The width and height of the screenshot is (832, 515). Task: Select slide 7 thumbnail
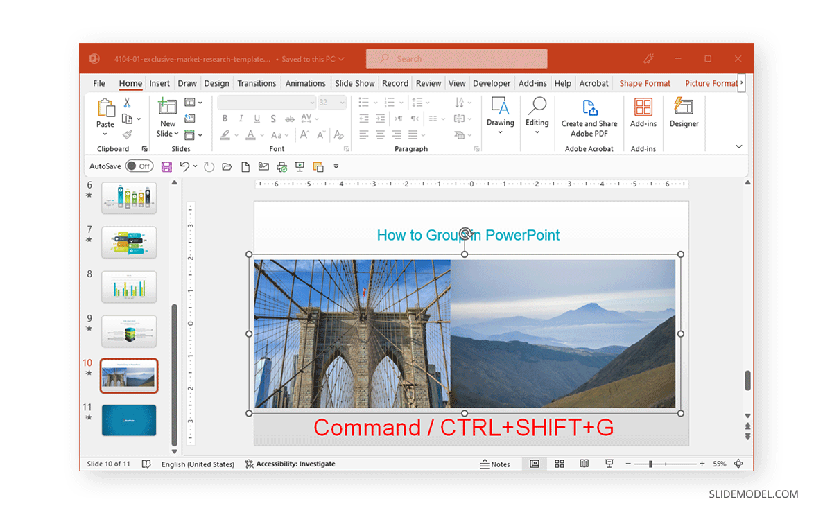[129, 243]
